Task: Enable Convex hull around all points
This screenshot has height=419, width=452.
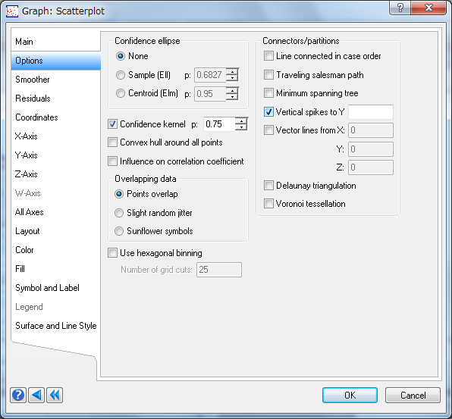Action: [112, 142]
